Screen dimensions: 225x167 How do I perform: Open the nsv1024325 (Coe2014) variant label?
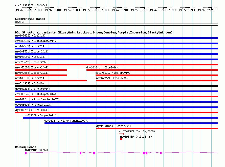pyautogui.click(x=30, y=35)
